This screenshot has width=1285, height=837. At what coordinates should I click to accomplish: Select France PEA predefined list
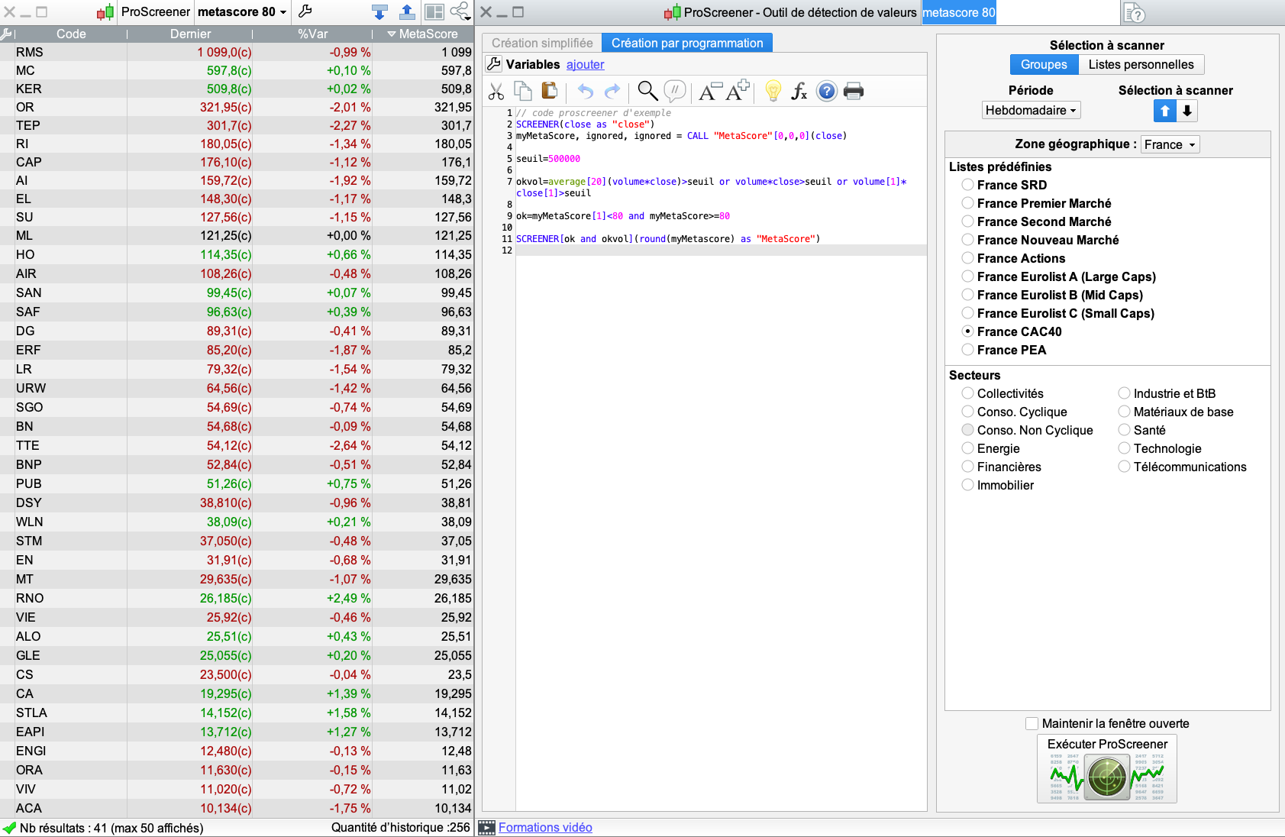(x=968, y=350)
